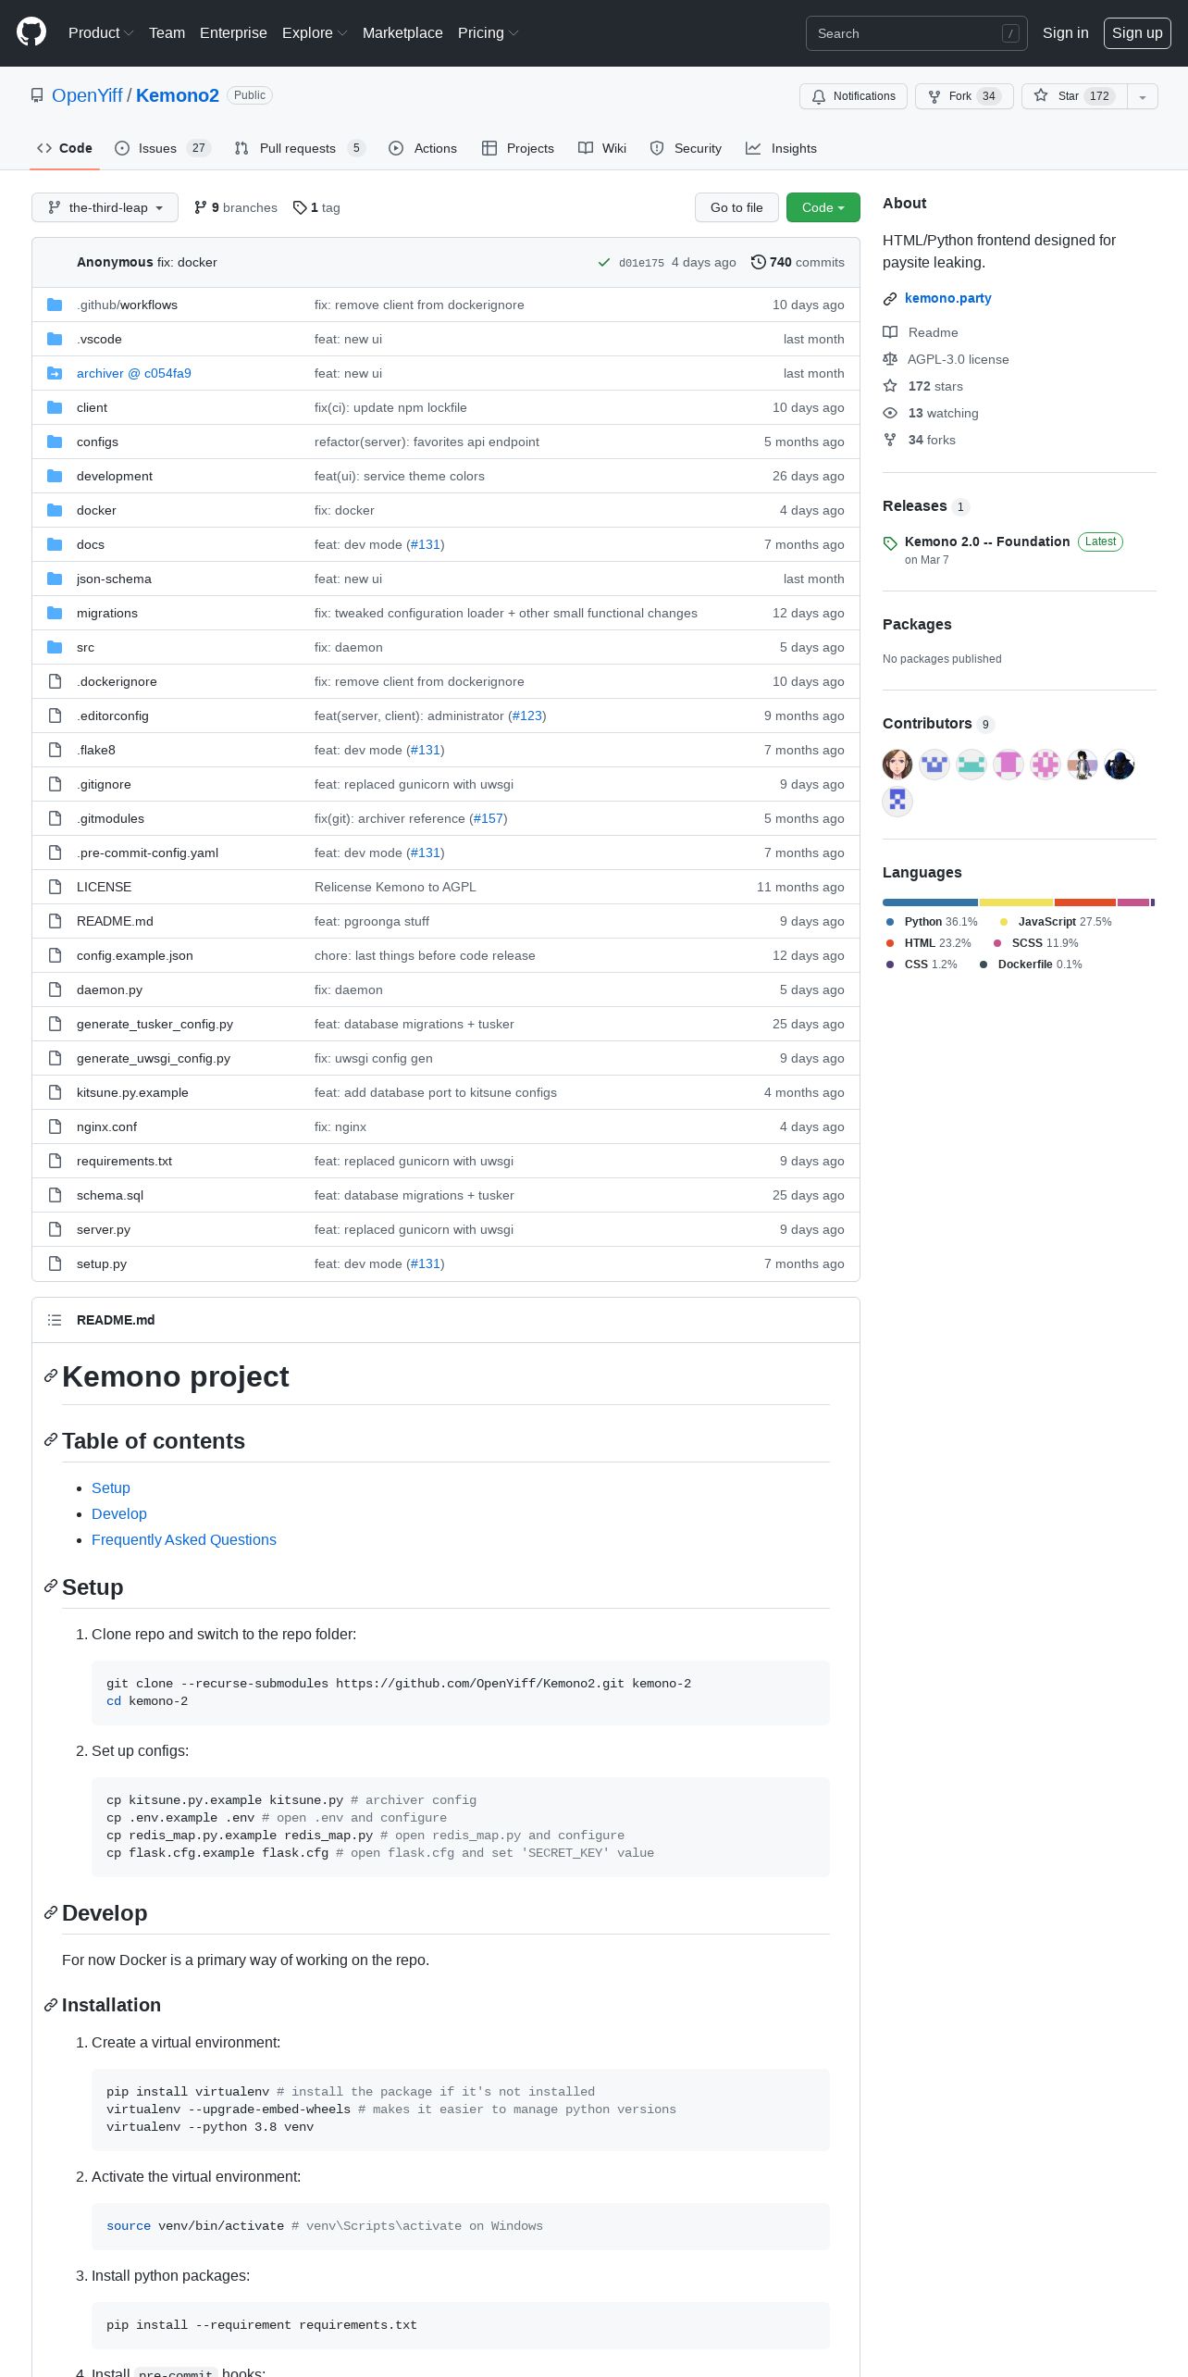Click the migrations folder icon
1188x2377 pixels.
point(55,613)
